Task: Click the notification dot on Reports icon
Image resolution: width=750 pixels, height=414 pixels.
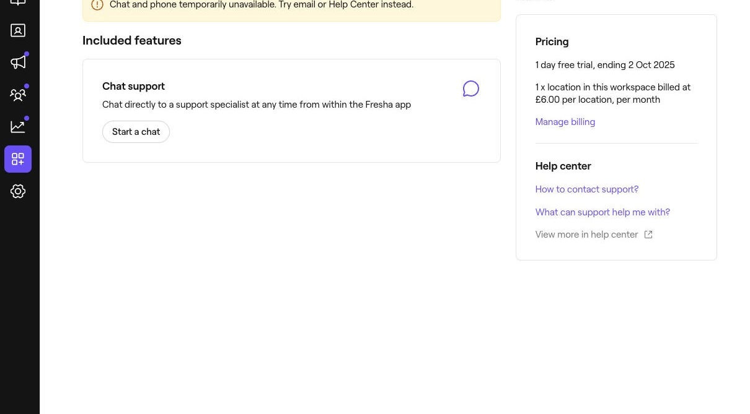Action: [x=26, y=118]
